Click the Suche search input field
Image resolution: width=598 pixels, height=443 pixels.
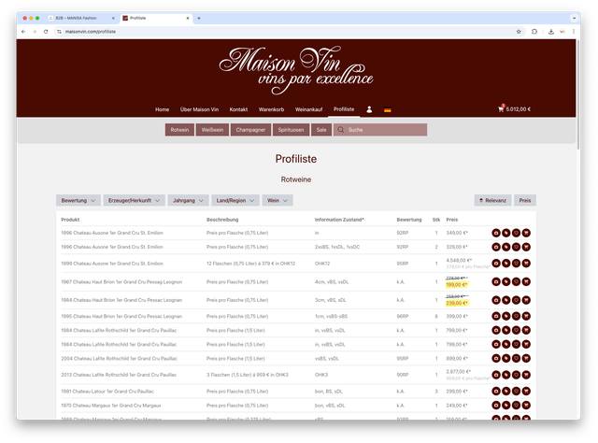click(385, 130)
